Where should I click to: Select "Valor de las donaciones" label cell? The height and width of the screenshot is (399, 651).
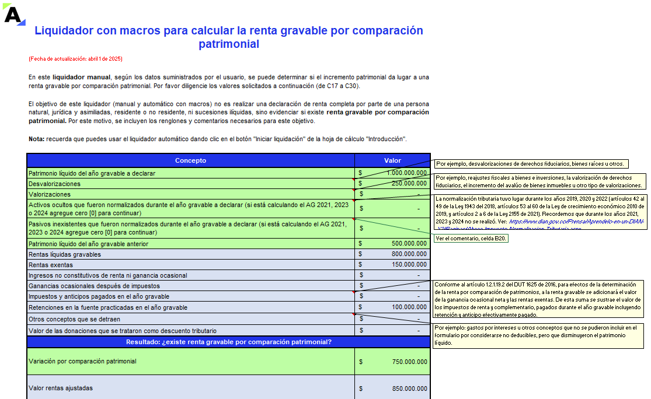tap(190, 331)
